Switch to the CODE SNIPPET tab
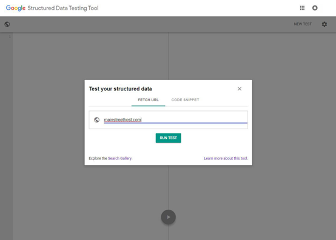Viewport: 336px width, 240px height. click(x=185, y=100)
